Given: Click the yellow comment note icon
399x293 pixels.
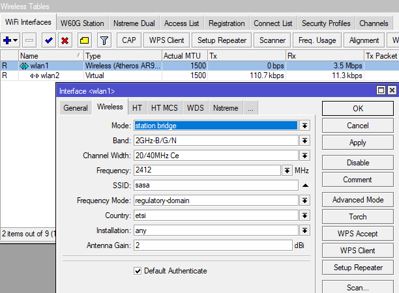Looking at the screenshot, I should coord(85,40).
